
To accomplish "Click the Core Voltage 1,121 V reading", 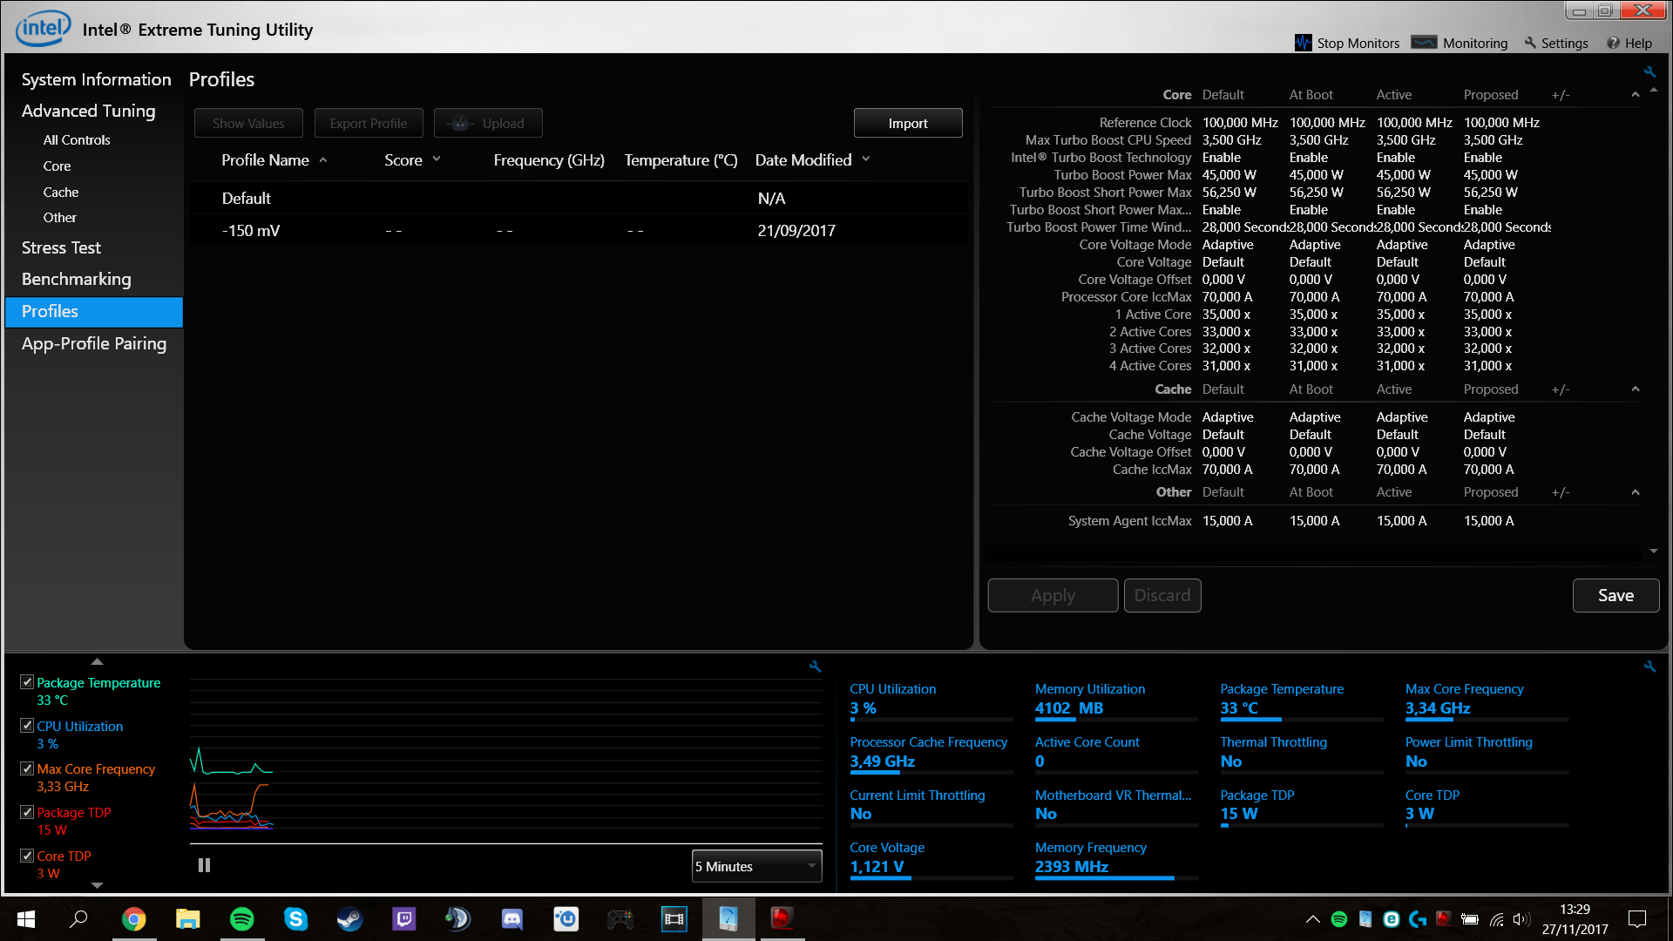I will (877, 867).
